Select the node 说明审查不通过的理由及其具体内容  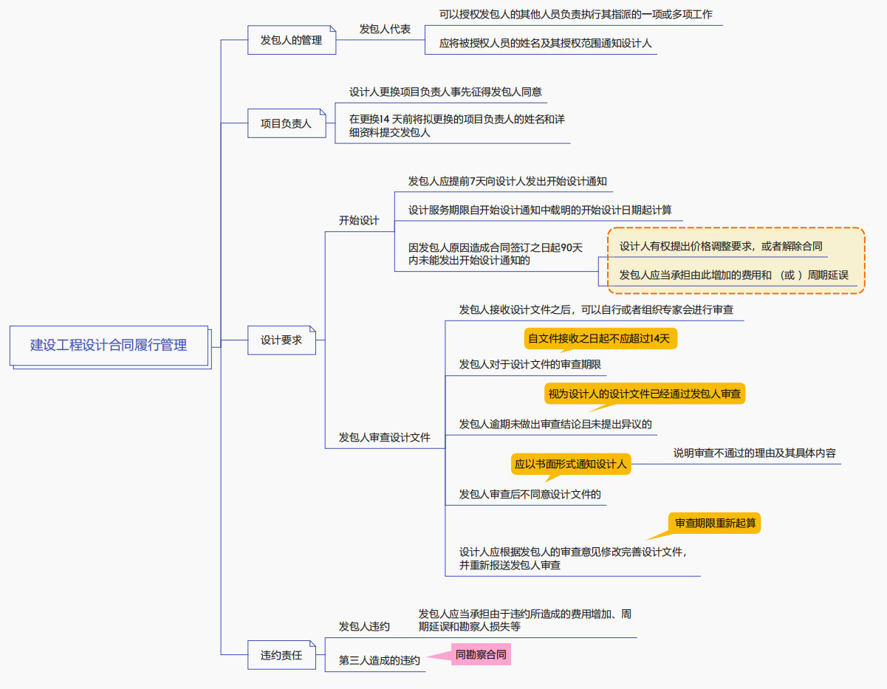(x=754, y=453)
